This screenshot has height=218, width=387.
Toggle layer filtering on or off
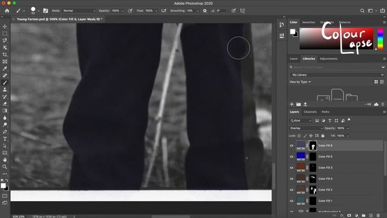pyautogui.click(x=349, y=120)
